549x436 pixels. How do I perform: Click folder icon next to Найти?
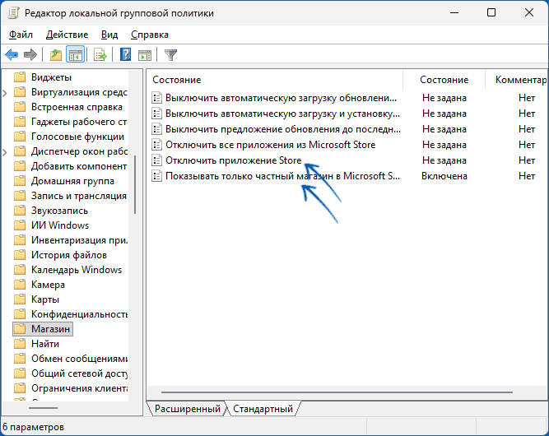(20, 344)
